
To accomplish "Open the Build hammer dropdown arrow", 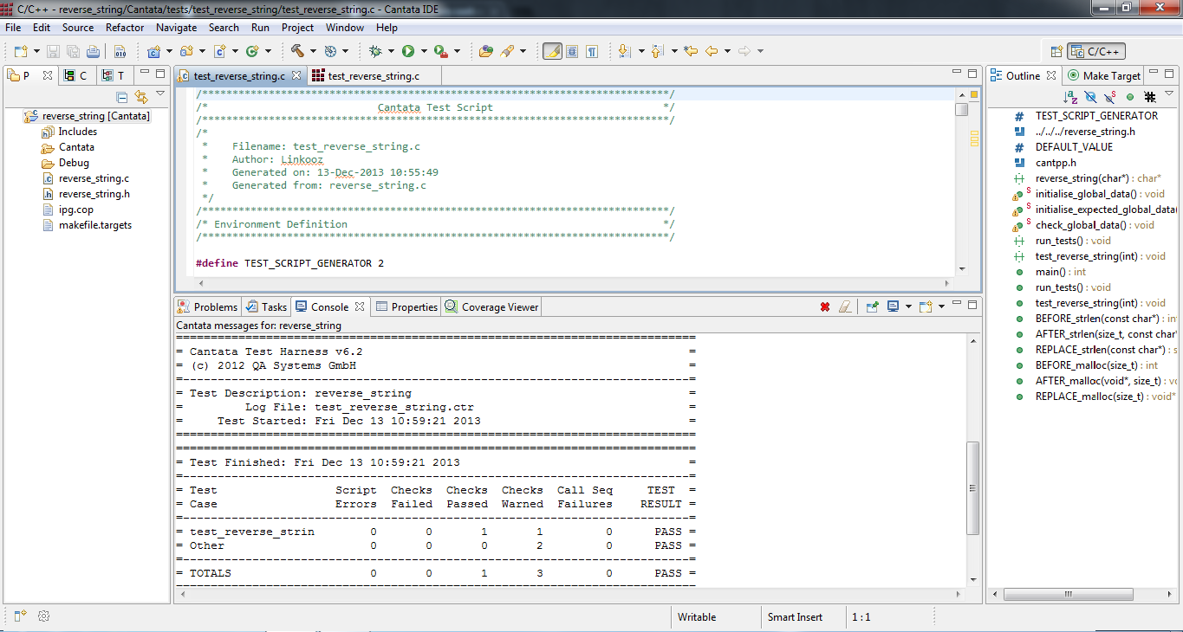I will 313,51.
